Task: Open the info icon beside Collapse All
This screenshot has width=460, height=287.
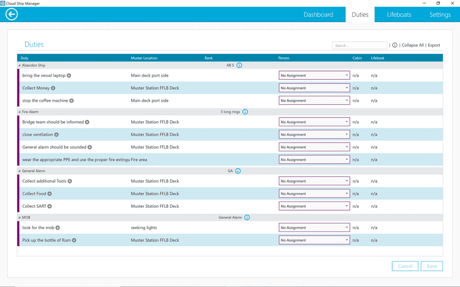Action: click(395, 45)
